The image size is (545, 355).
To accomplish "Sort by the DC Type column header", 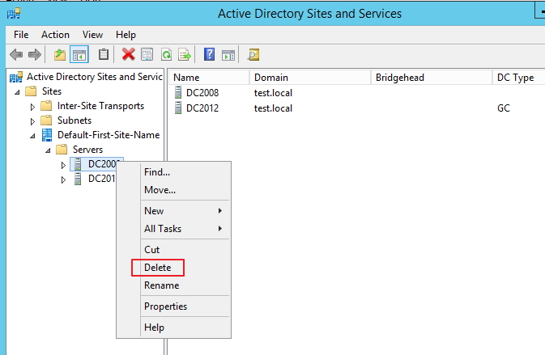I will pyautogui.click(x=519, y=78).
